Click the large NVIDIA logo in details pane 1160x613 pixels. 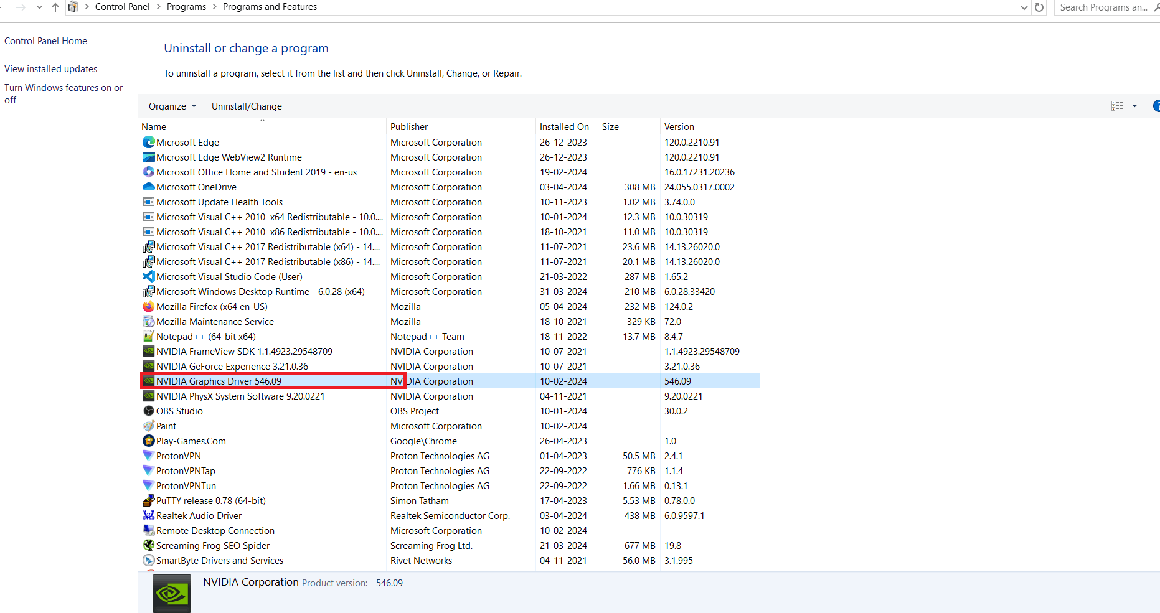[172, 594]
